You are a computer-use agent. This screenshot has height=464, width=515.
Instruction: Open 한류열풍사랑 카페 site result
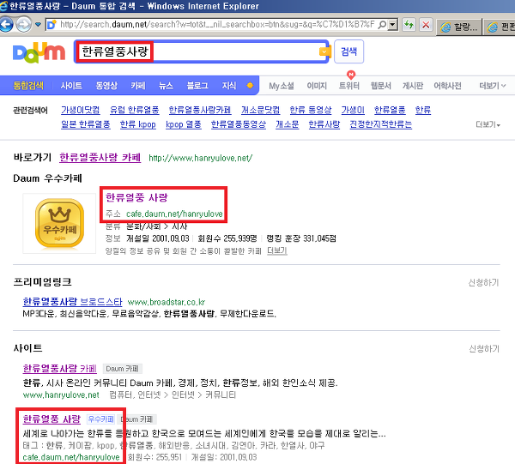pyautogui.click(x=60, y=369)
